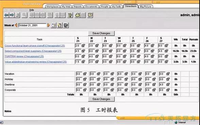200x125 pixels.
Task: Click the back arrow toolbar icon
Action: 6,15
